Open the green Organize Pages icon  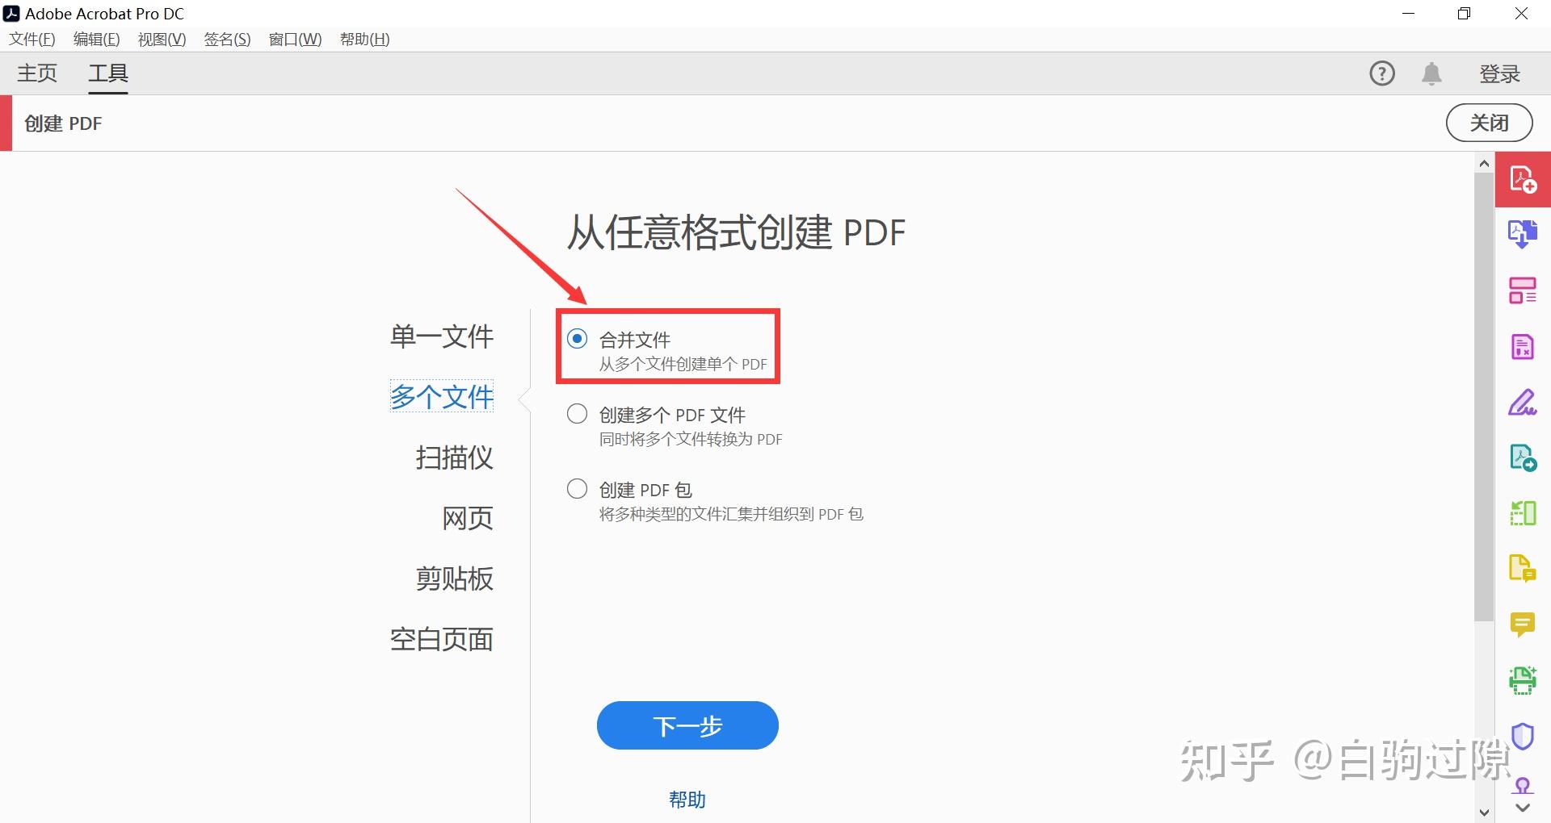pos(1523,513)
